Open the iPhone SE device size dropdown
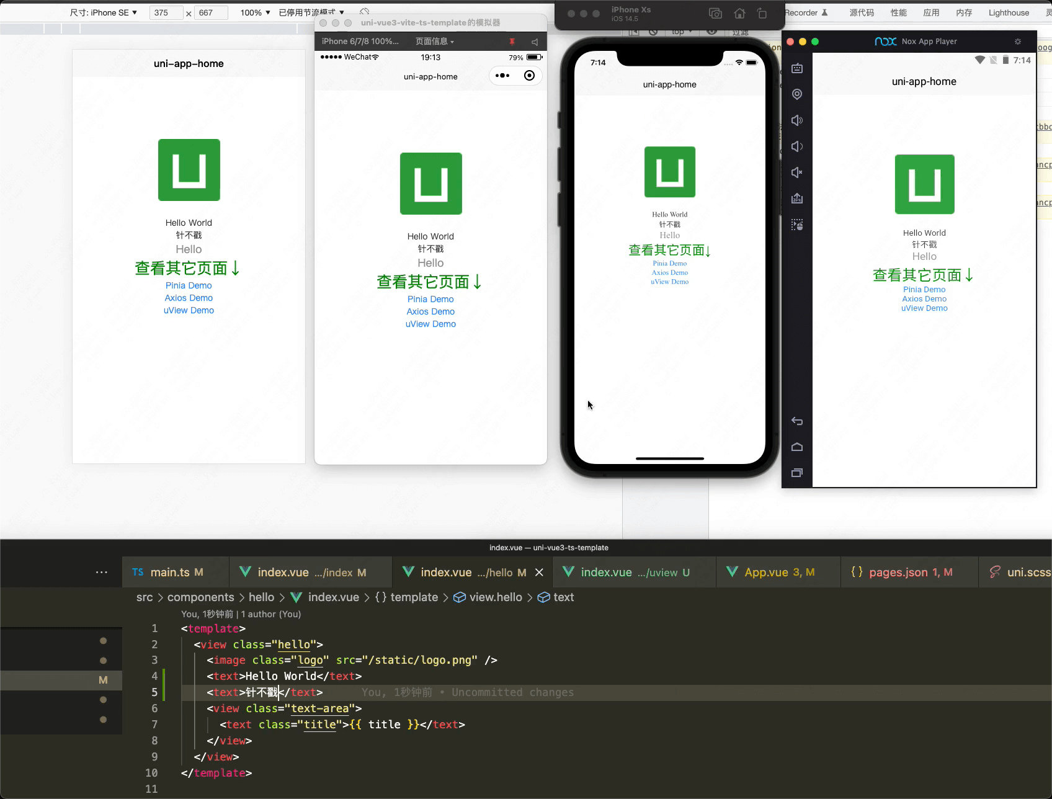The width and height of the screenshot is (1052, 799). [x=103, y=12]
